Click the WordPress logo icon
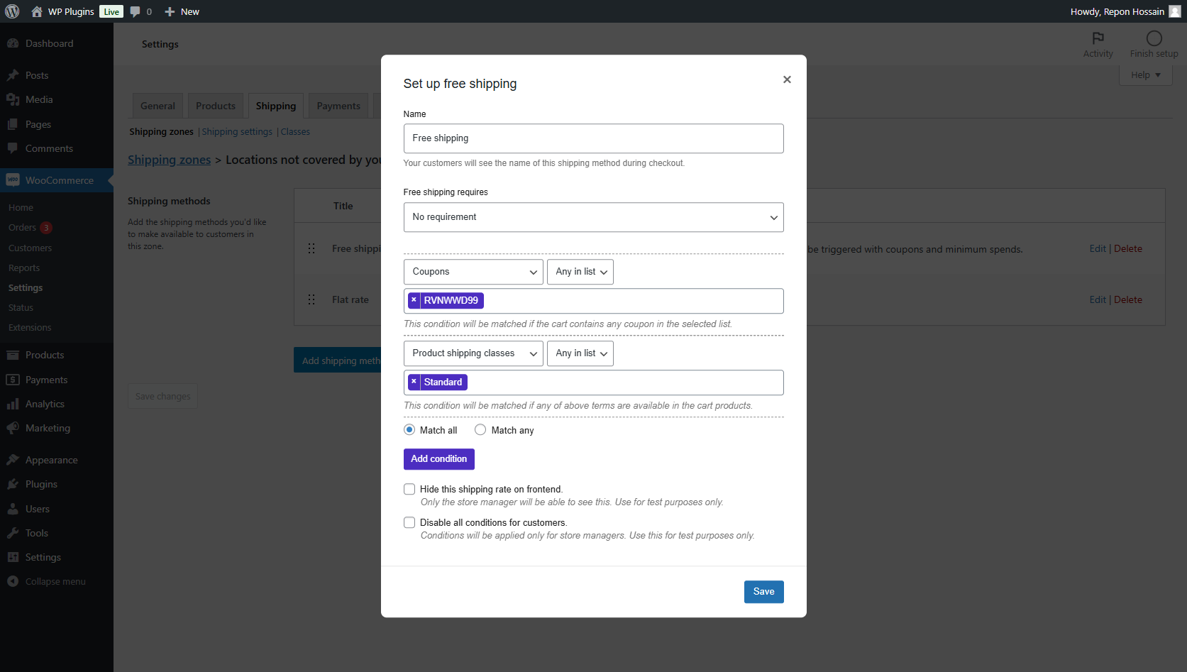The height and width of the screenshot is (672, 1187). pyautogui.click(x=12, y=11)
